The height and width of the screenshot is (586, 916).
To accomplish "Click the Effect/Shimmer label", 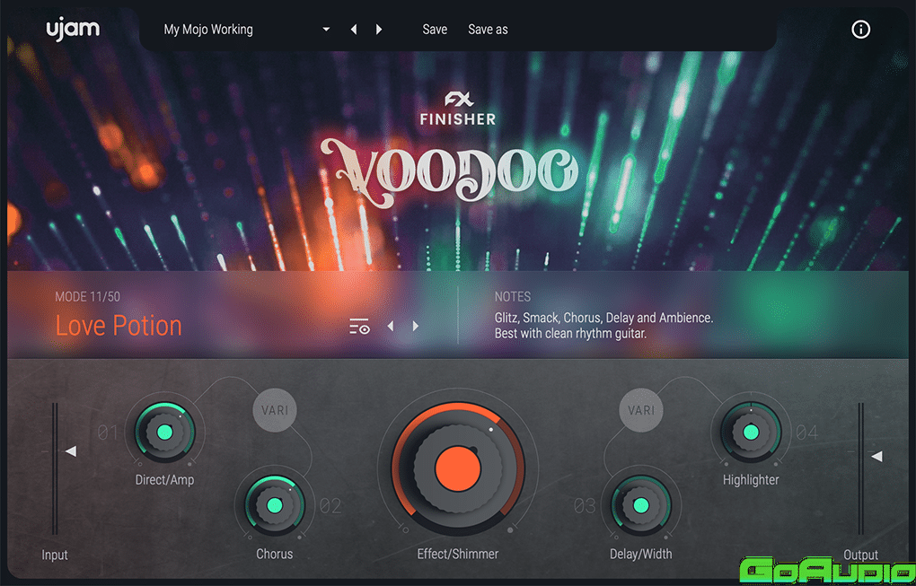I will pyautogui.click(x=458, y=554).
